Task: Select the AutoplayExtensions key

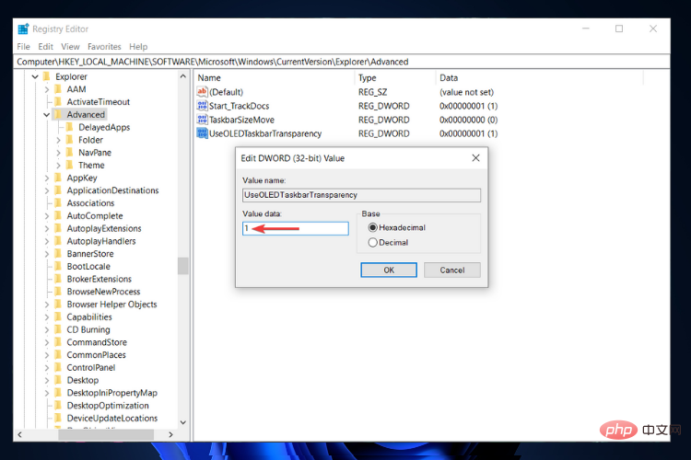Action: [104, 228]
